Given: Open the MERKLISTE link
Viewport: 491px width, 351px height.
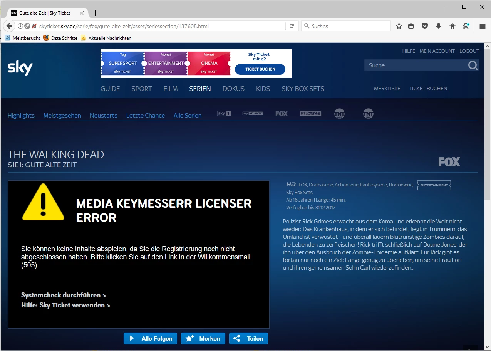Looking at the screenshot, I should click(x=387, y=89).
